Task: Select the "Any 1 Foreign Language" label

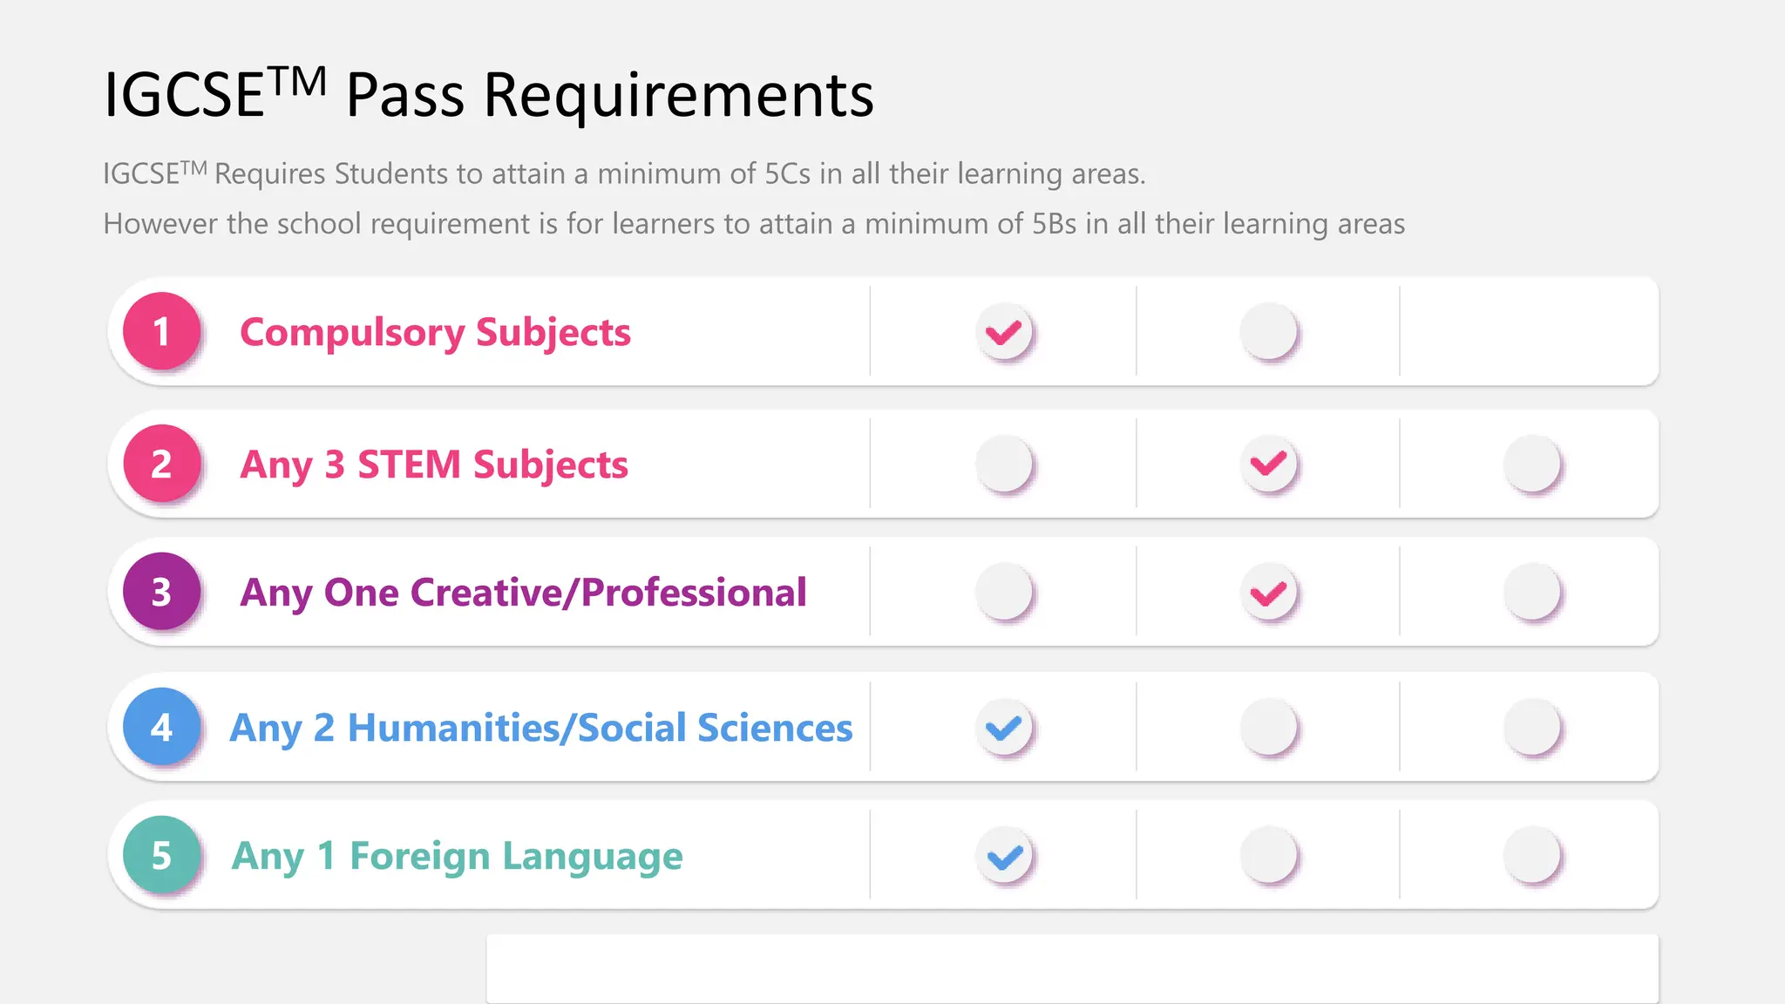Action: pyautogui.click(x=457, y=856)
